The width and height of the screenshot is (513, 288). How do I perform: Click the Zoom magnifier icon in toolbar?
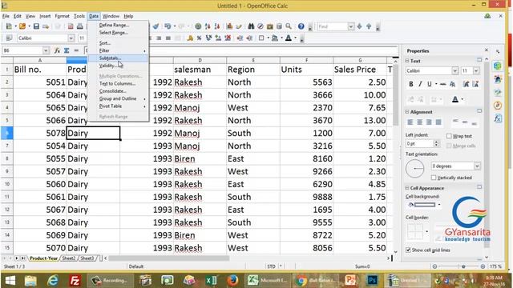tap(289, 26)
